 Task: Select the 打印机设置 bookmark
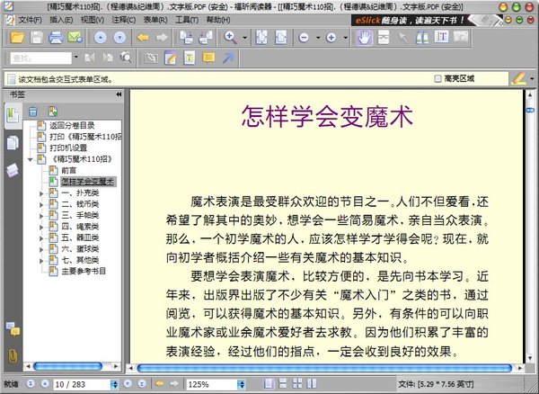pyautogui.click(x=68, y=148)
